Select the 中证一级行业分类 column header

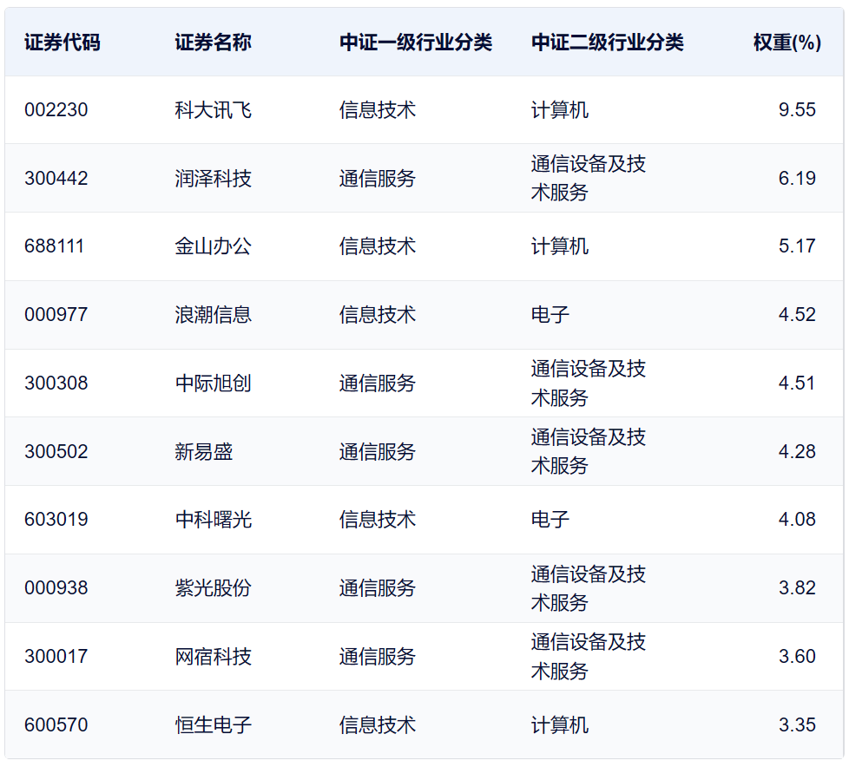coord(415,43)
